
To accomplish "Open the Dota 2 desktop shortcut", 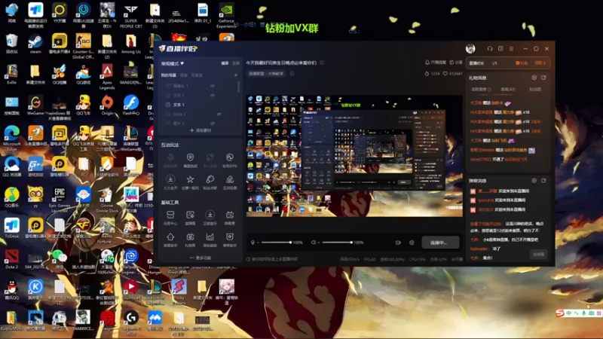I will [x=11, y=259].
